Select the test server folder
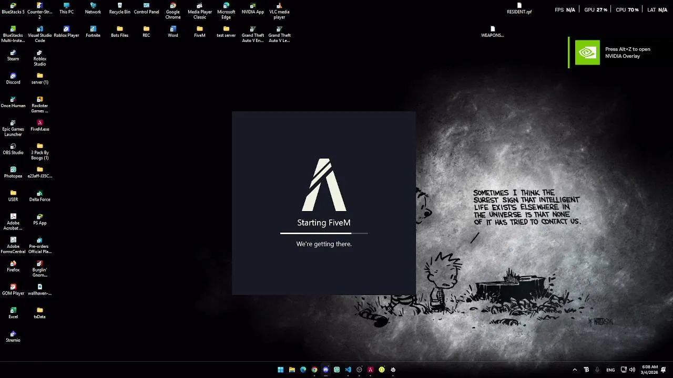 [226, 32]
